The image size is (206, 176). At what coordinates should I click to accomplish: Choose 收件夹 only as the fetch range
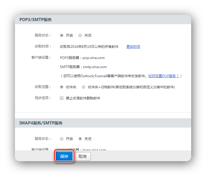tap(62, 87)
